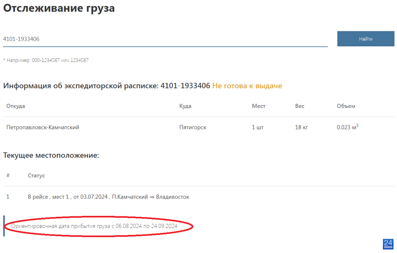The width and height of the screenshot is (397, 253).
Task: Click the Куда column header
Action: point(185,106)
